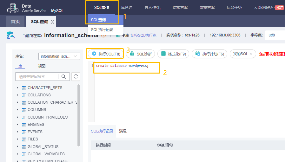Click the 字符集 utf8 field
Screen dimensions: 285x162
click(275, 35)
